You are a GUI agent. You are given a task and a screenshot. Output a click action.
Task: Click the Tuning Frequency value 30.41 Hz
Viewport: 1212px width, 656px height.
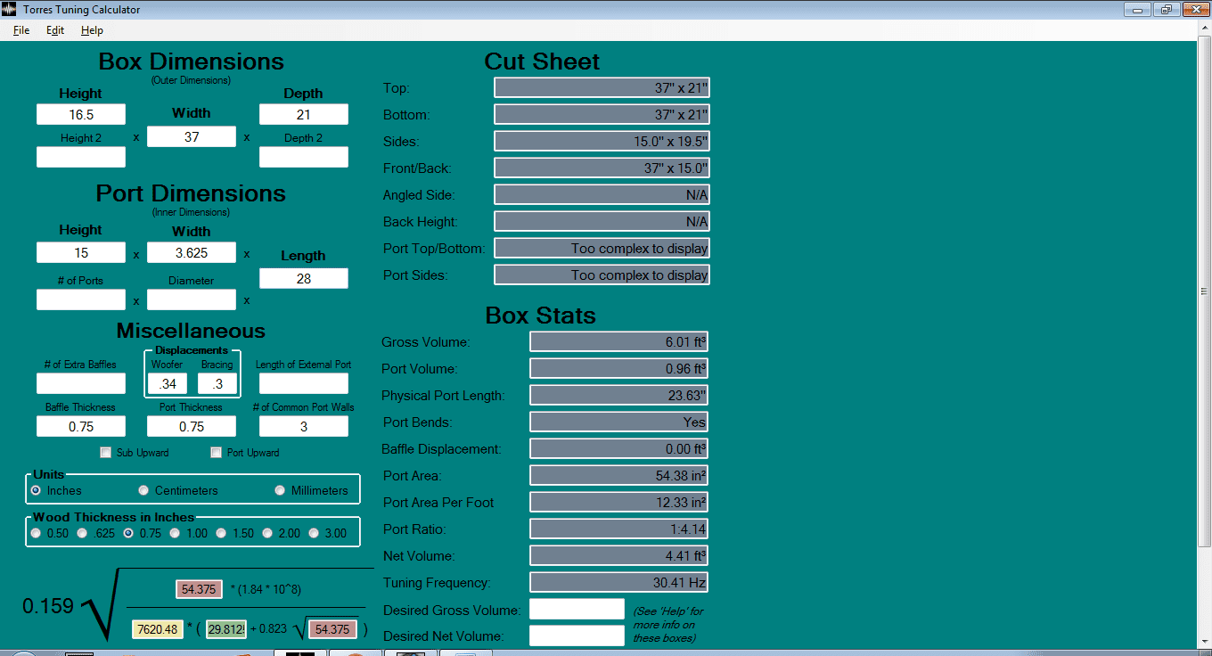(619, 582)
